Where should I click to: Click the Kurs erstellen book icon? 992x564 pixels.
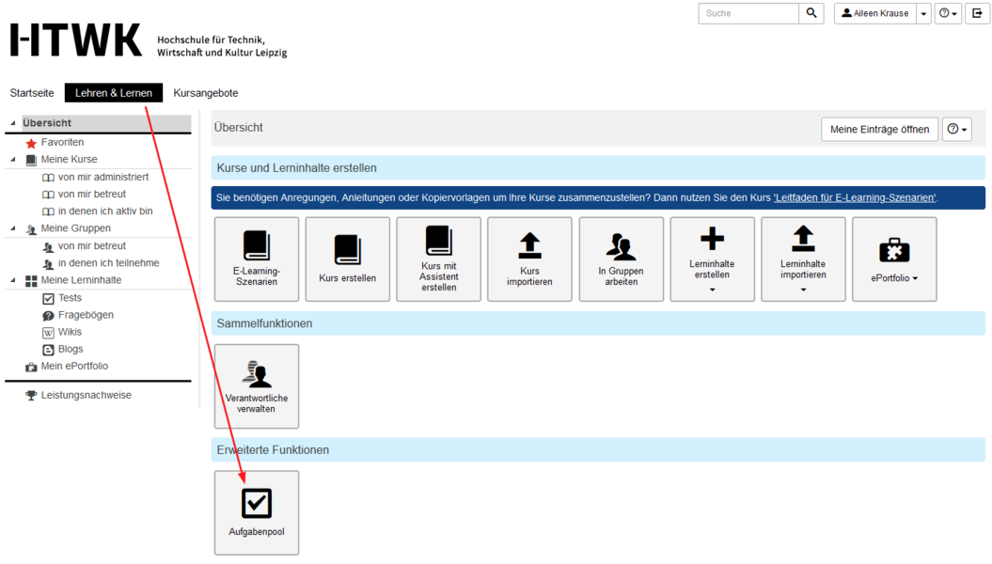click(347, 250)
